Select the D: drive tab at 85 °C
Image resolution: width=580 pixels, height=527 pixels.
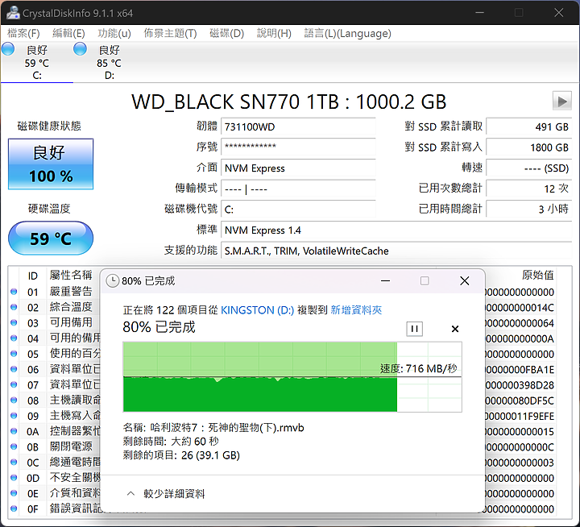pyautogui.click(x=109, y=62)
